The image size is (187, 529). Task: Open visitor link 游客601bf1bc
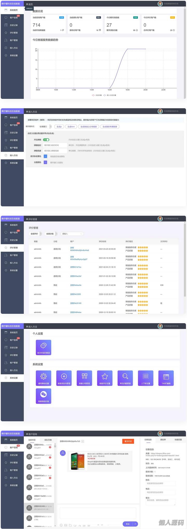[x=76, y=267]
